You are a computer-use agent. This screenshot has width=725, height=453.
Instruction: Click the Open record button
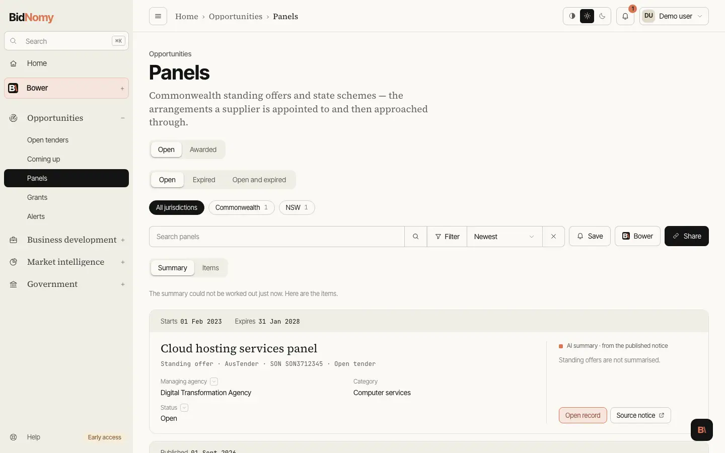(x=583, y=415)
